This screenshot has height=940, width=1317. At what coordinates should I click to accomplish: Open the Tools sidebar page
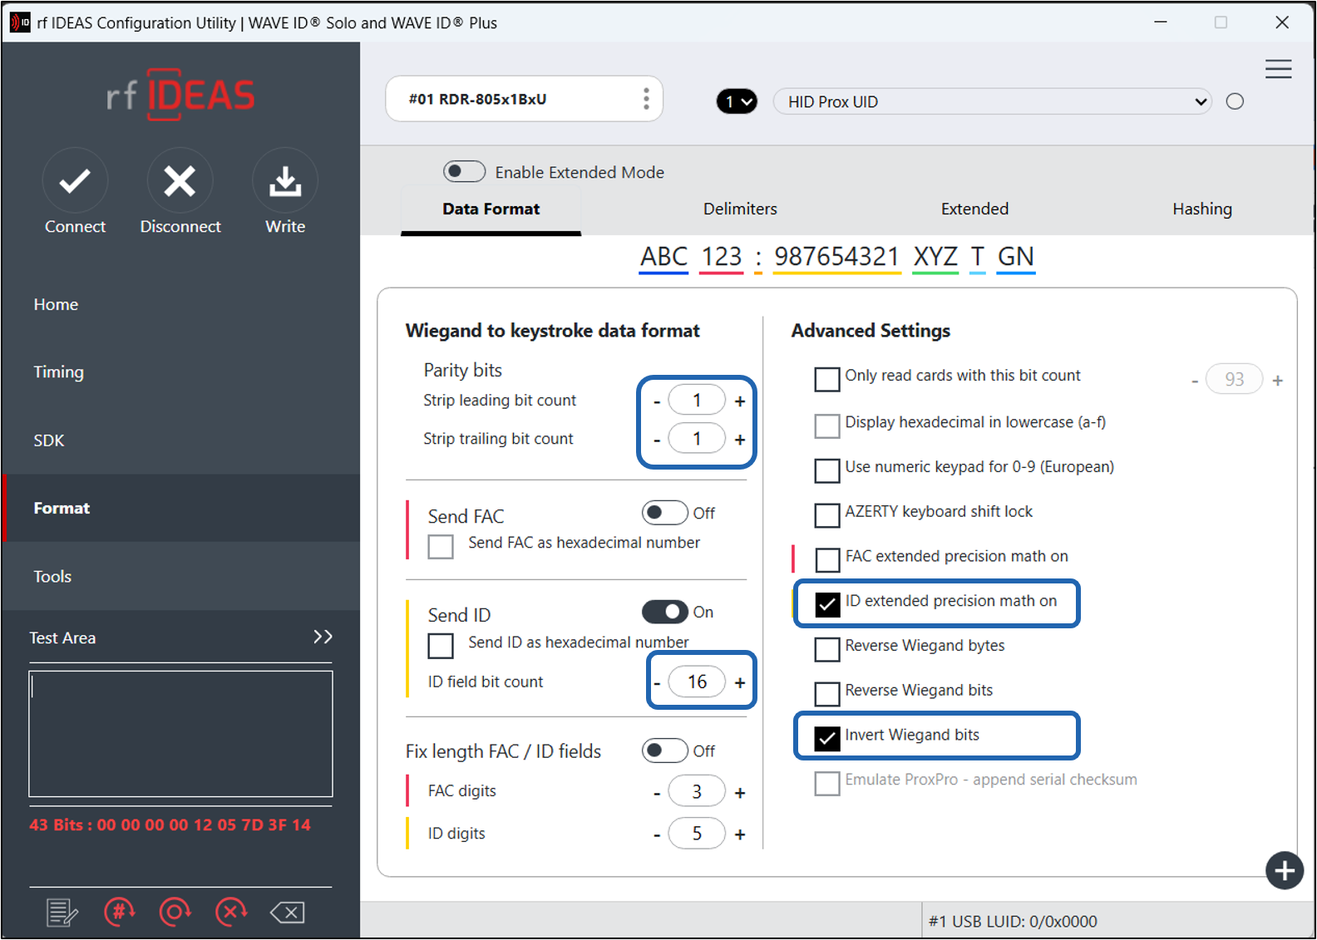[x=180, y=576]
